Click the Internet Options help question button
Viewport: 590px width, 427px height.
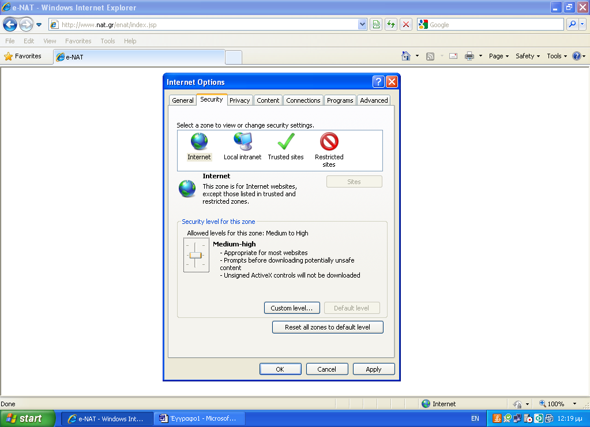378,82
